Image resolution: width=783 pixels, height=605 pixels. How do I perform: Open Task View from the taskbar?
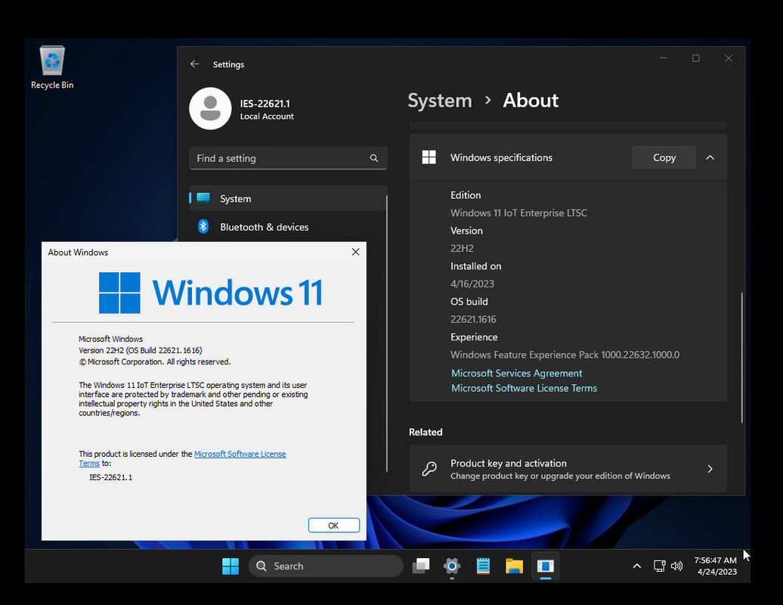pyautogui.click(x=421, y=566)
